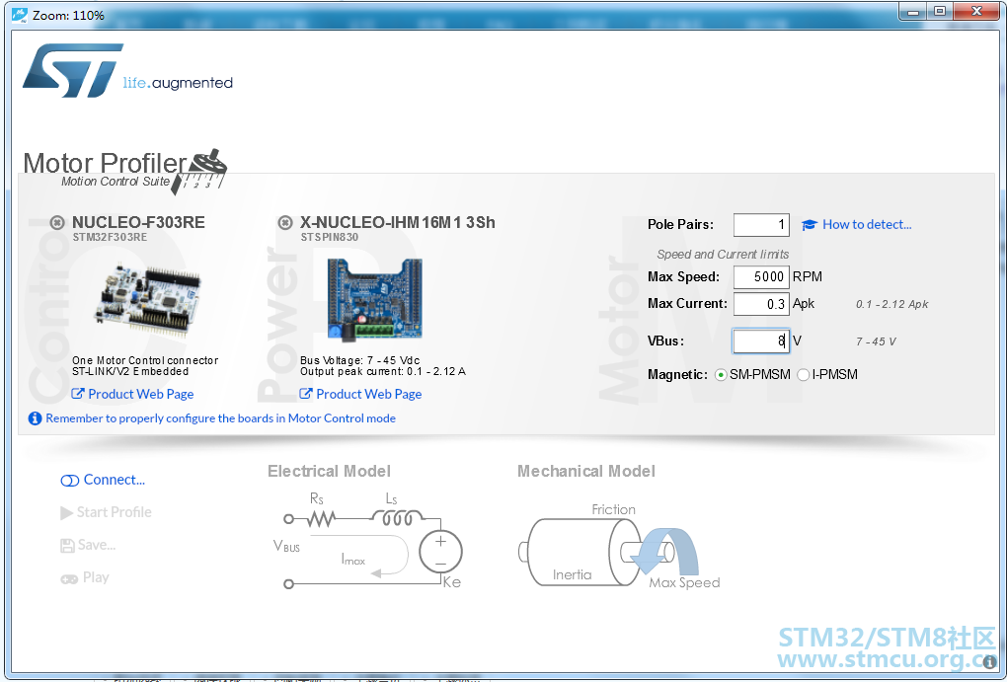Click the Ke voltage source symbol
The height and width of the screenshot is (682, 1007).
[440, 551]
